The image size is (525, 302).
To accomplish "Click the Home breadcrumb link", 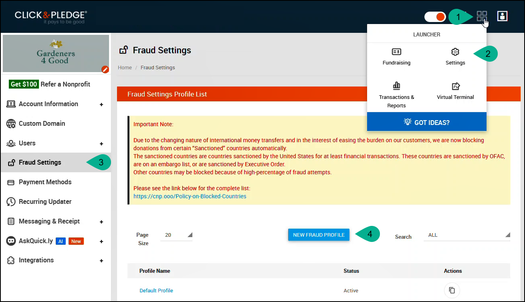I will tap(125, 68).
